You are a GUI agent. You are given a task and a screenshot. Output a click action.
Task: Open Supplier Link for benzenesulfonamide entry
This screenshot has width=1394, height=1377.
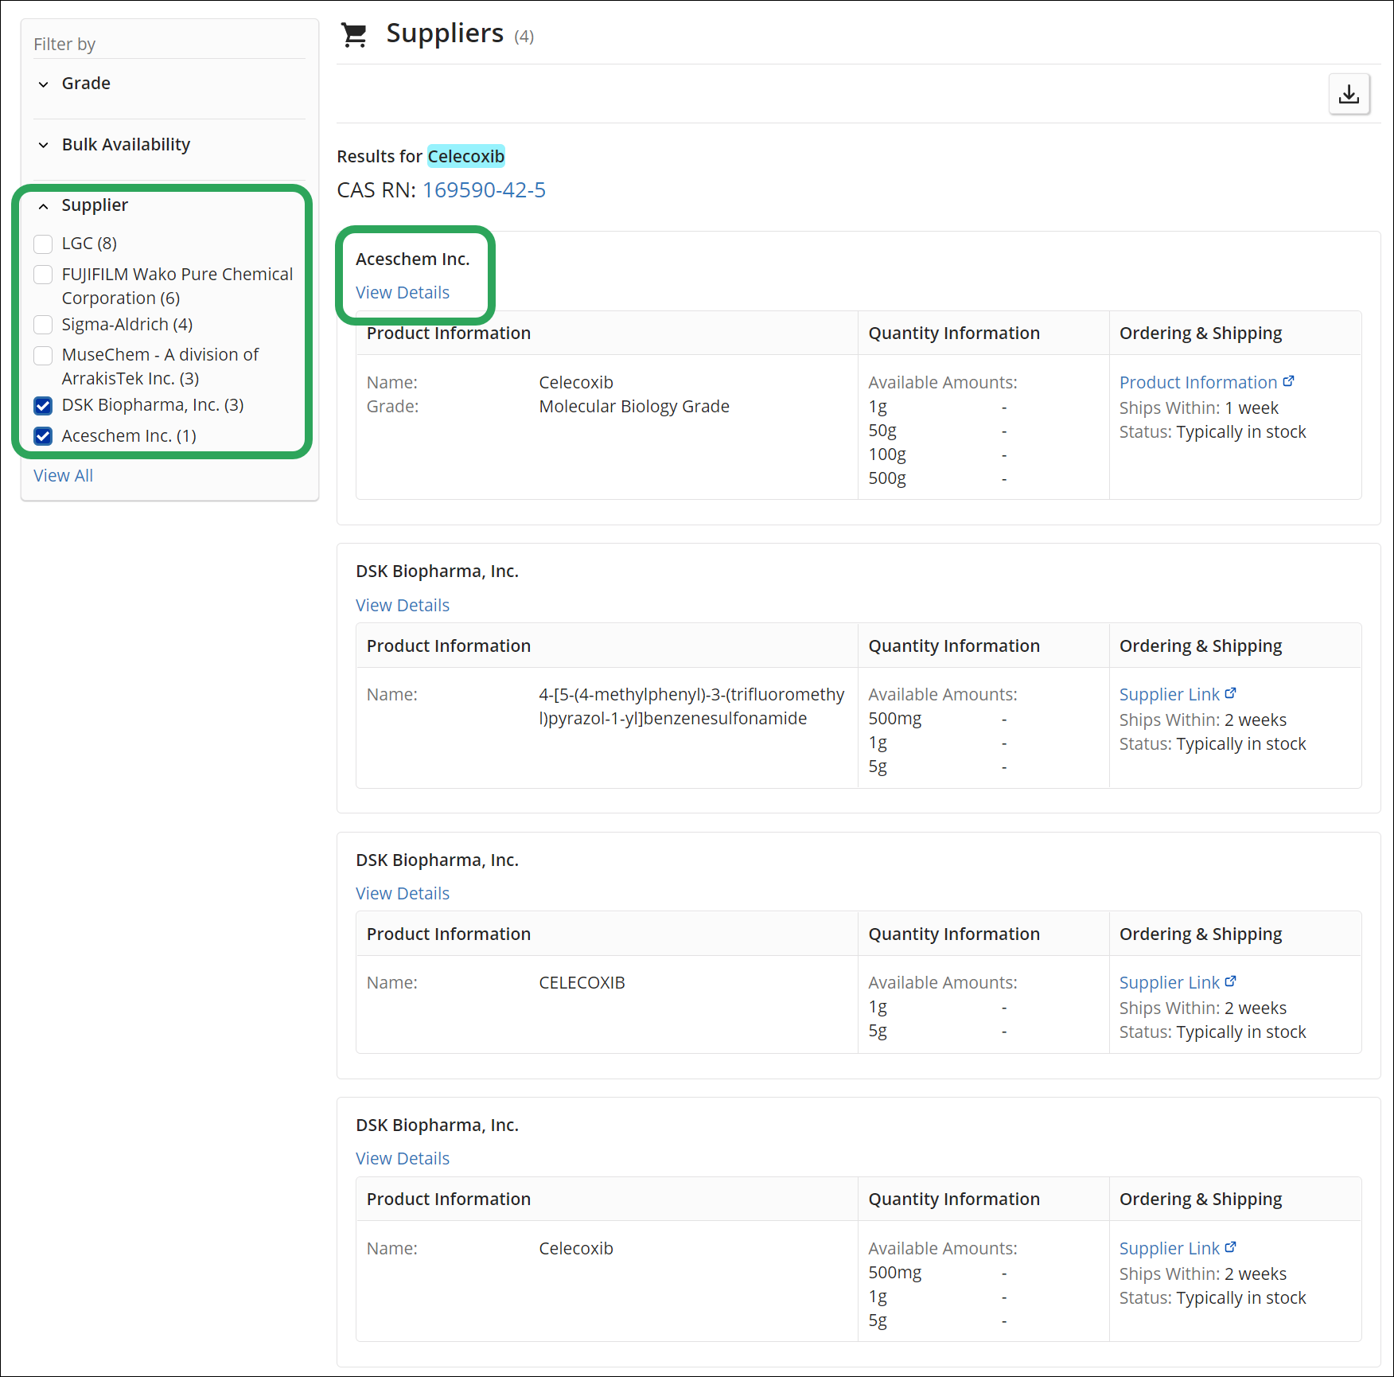pos(1178,694)
